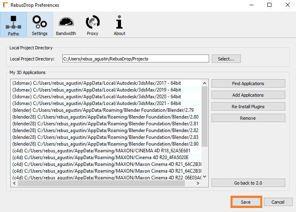Select the 3dsMax/2019 - 64bit entry
The width and height of the screenshot is (296, 212).
(x=106, y=90)
